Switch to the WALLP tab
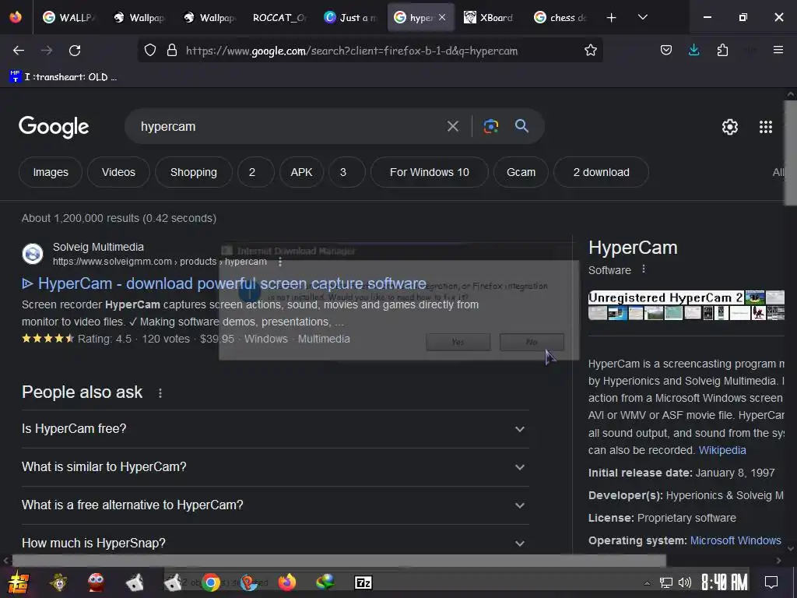This screenshot has width=797, height=598. (x=68, y=17)
